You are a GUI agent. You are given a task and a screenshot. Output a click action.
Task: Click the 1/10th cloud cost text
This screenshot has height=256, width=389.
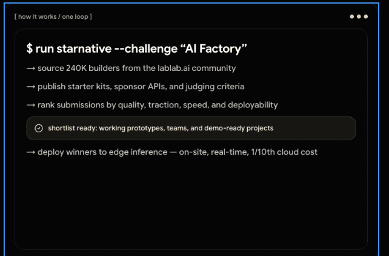[284, 152]
